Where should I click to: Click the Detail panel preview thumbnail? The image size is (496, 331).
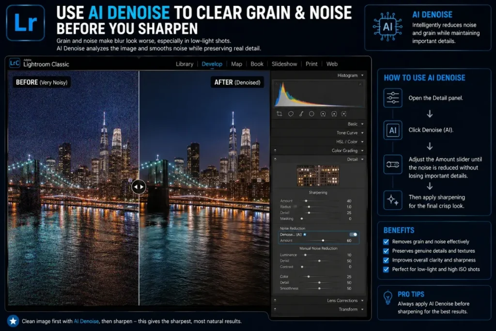pyautogui.click(x=318, y=175)
